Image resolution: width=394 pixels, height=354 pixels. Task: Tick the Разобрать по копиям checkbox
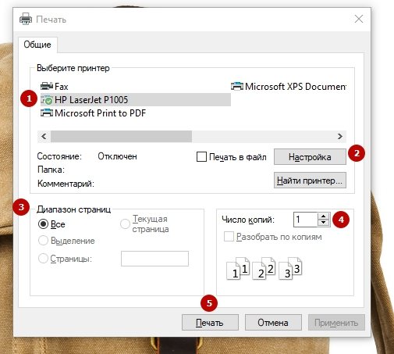coord(229,237)
